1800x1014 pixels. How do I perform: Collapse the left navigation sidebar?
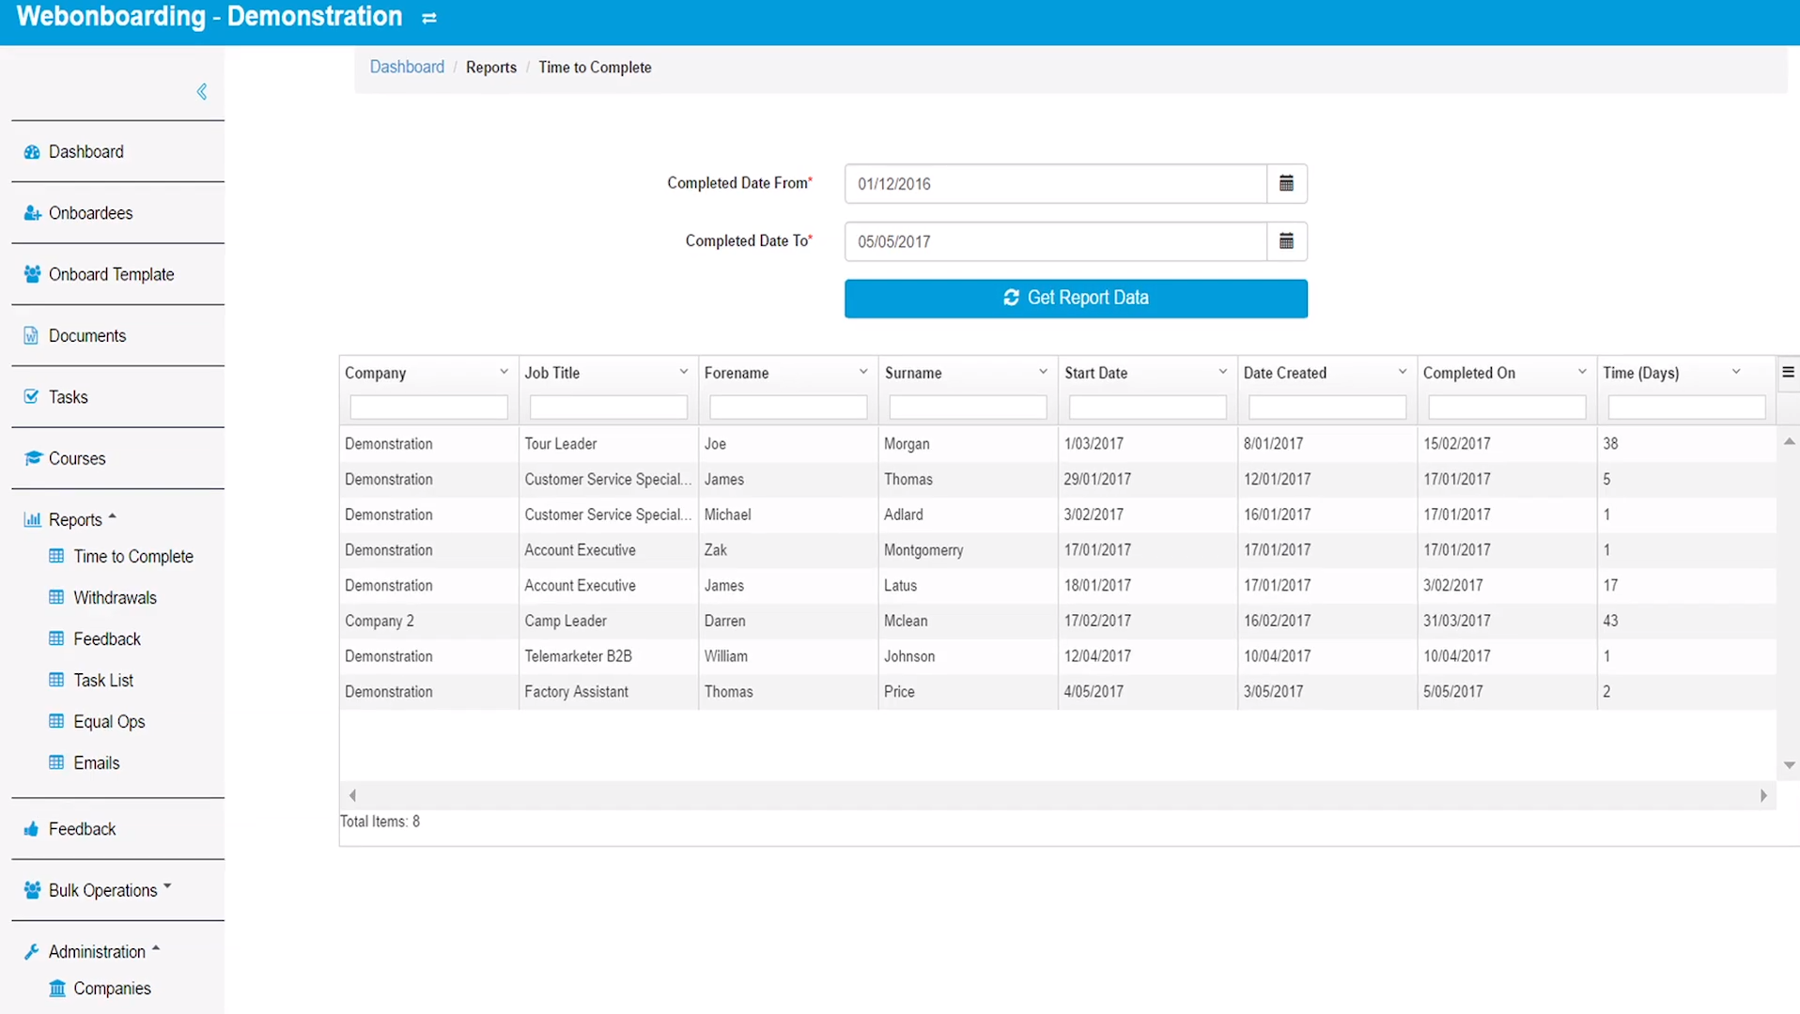(x=200, y=90)
